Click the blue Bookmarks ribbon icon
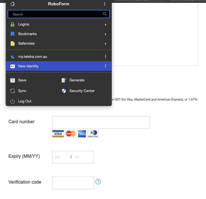 tap(13, 34)
